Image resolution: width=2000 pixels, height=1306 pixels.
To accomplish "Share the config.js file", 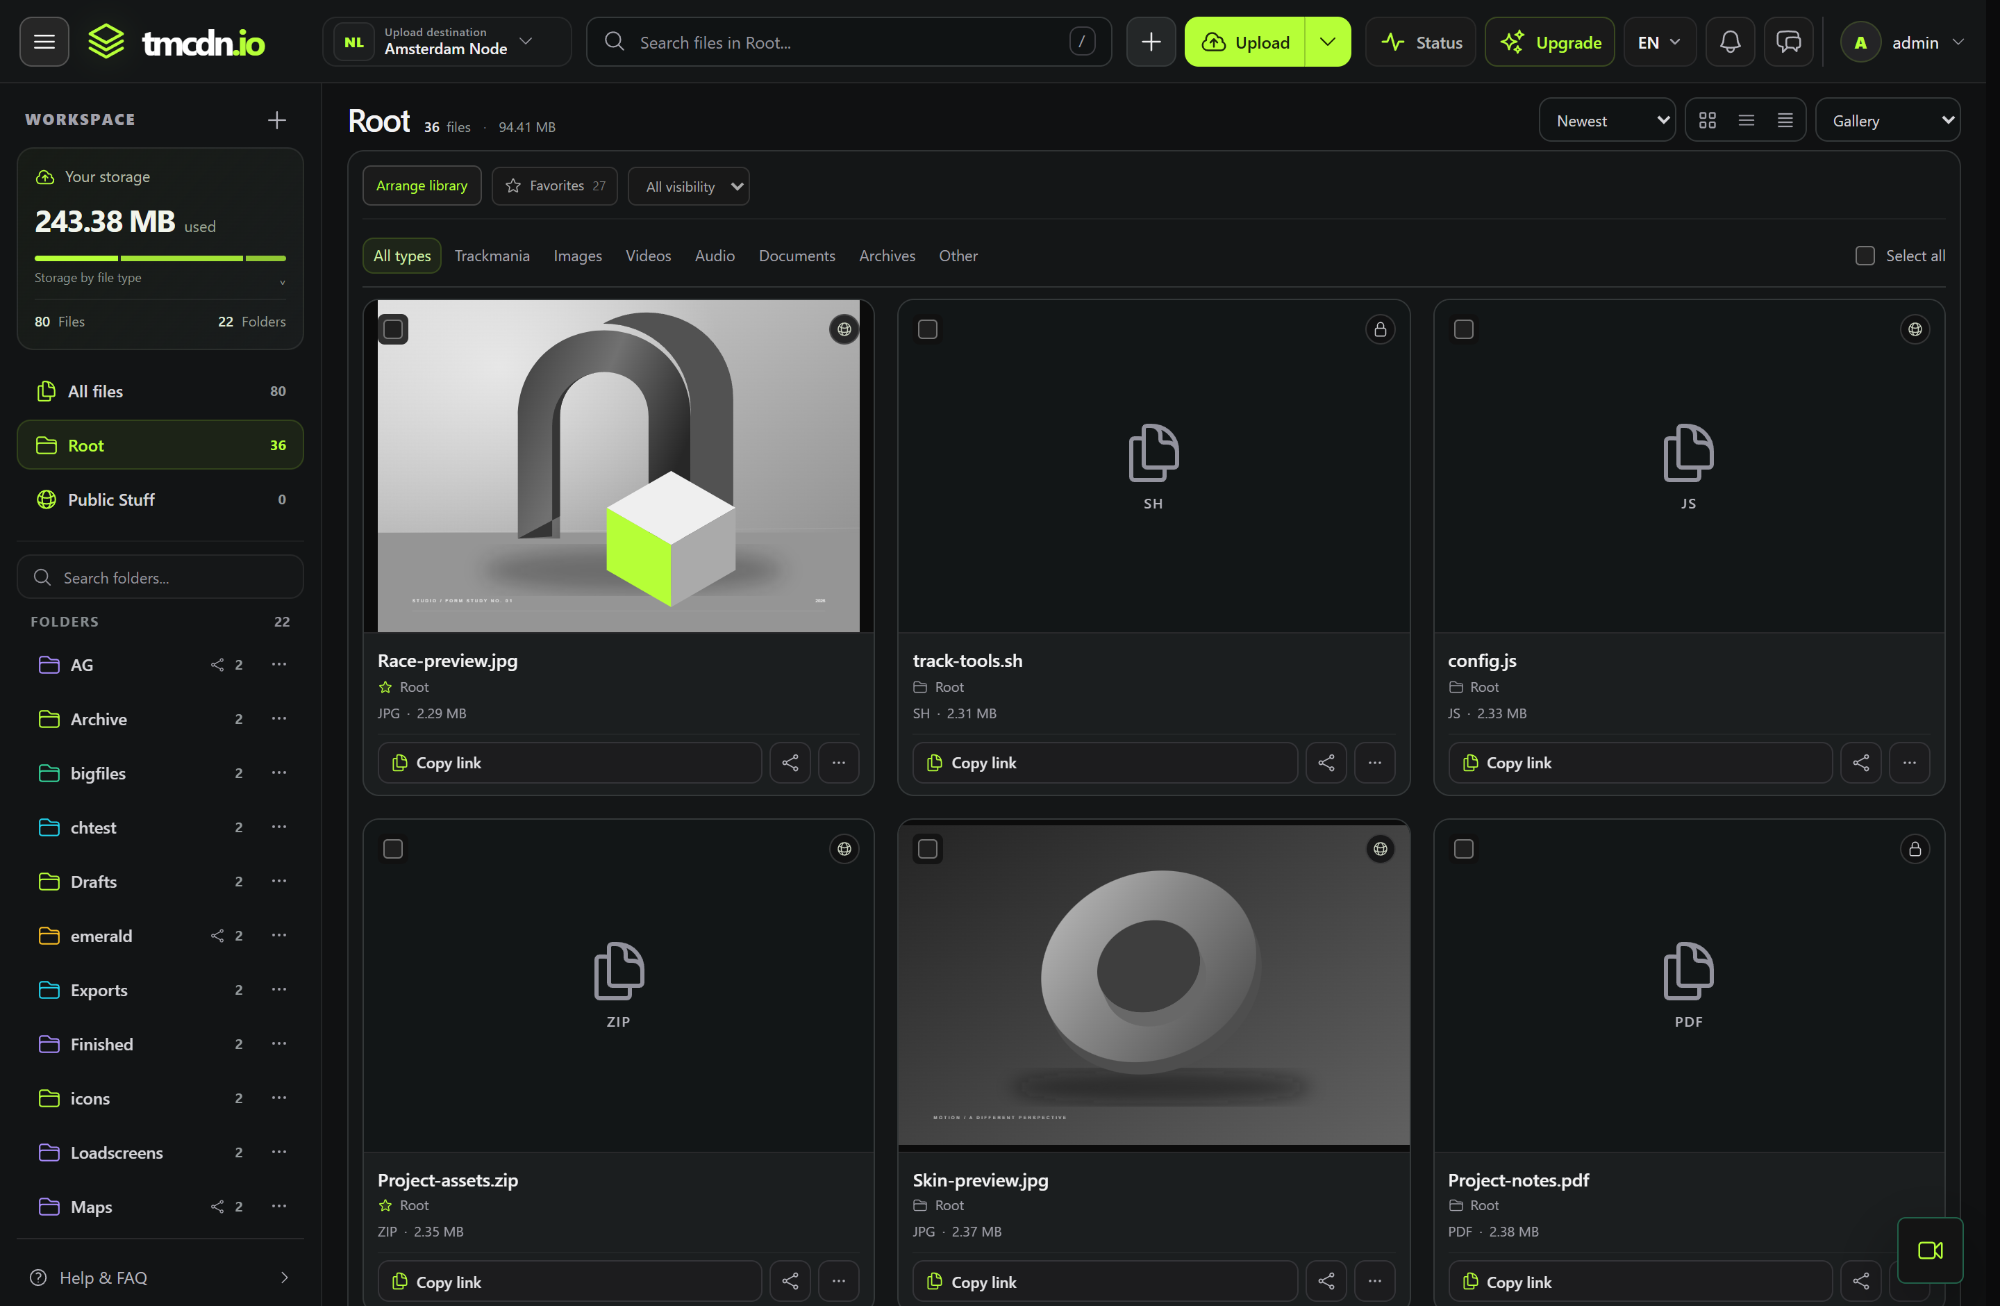I will 1860,762.
